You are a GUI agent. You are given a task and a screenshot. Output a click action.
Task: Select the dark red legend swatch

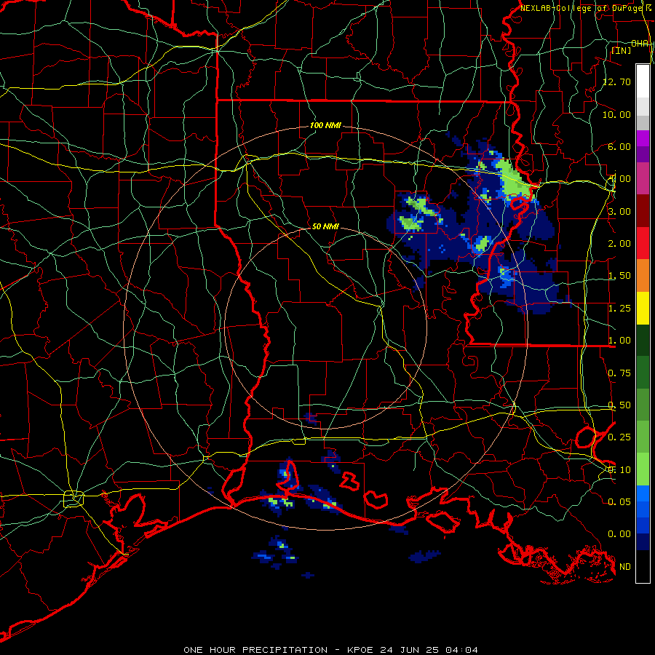(x=643, y=211)
